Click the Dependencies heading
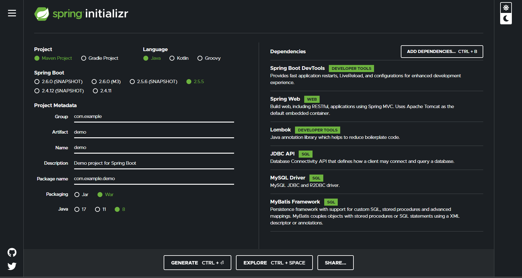This screenshot has width=522, height=278. 288,51
